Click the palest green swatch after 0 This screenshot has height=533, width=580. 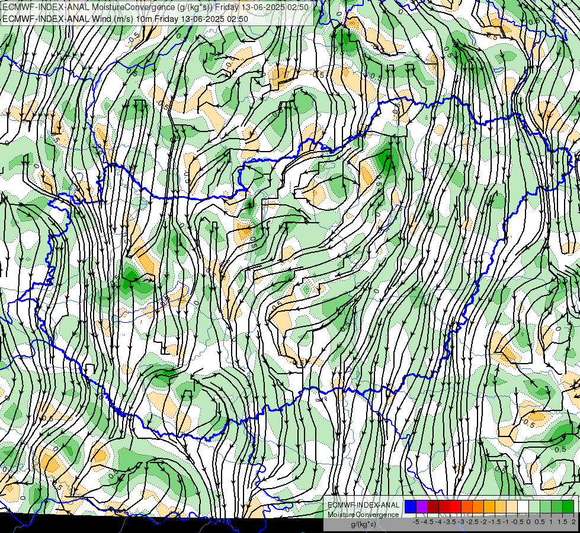[534, 507]
